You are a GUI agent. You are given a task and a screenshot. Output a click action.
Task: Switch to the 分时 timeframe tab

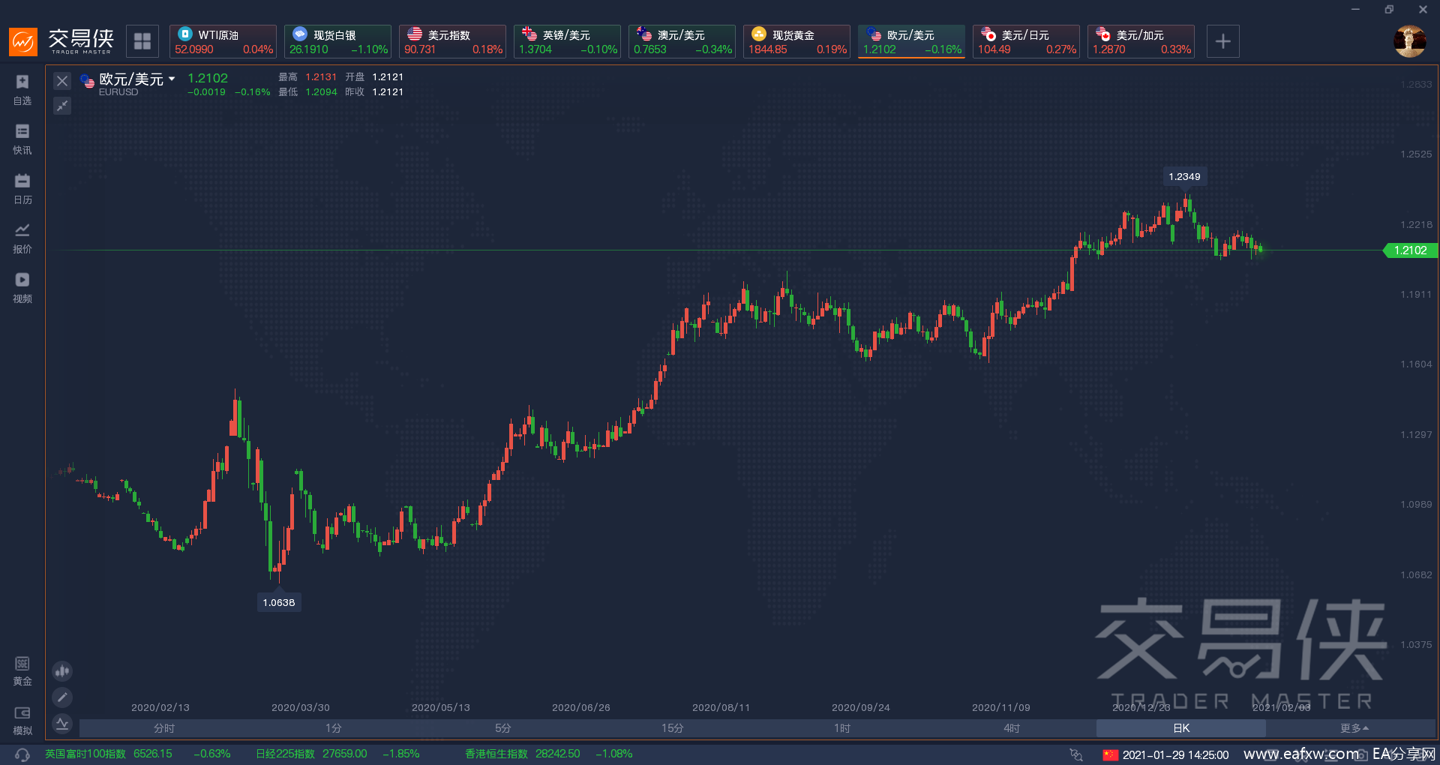[x=163, y=728]
